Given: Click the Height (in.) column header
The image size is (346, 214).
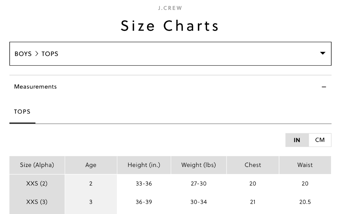Looking at the screenshot, I should [144, 165].
